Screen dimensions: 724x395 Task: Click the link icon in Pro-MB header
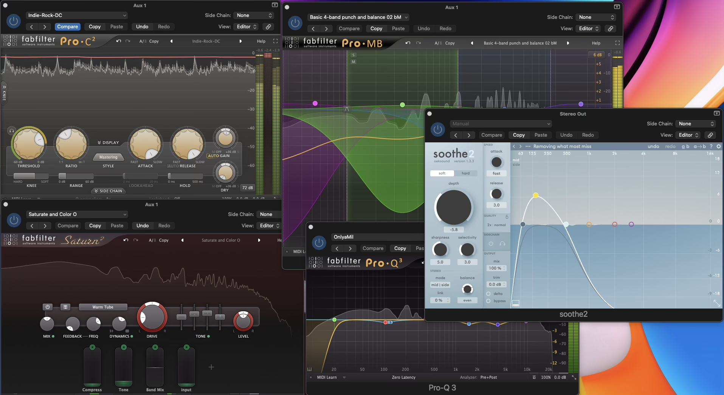[x=611, y=29]
